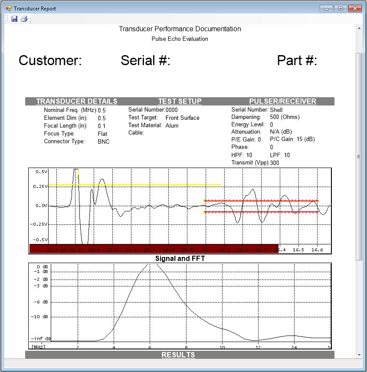This screenshot has height=372, width=367.
Task: Click the TEST SETUP section header
Action: click(180, 101)
